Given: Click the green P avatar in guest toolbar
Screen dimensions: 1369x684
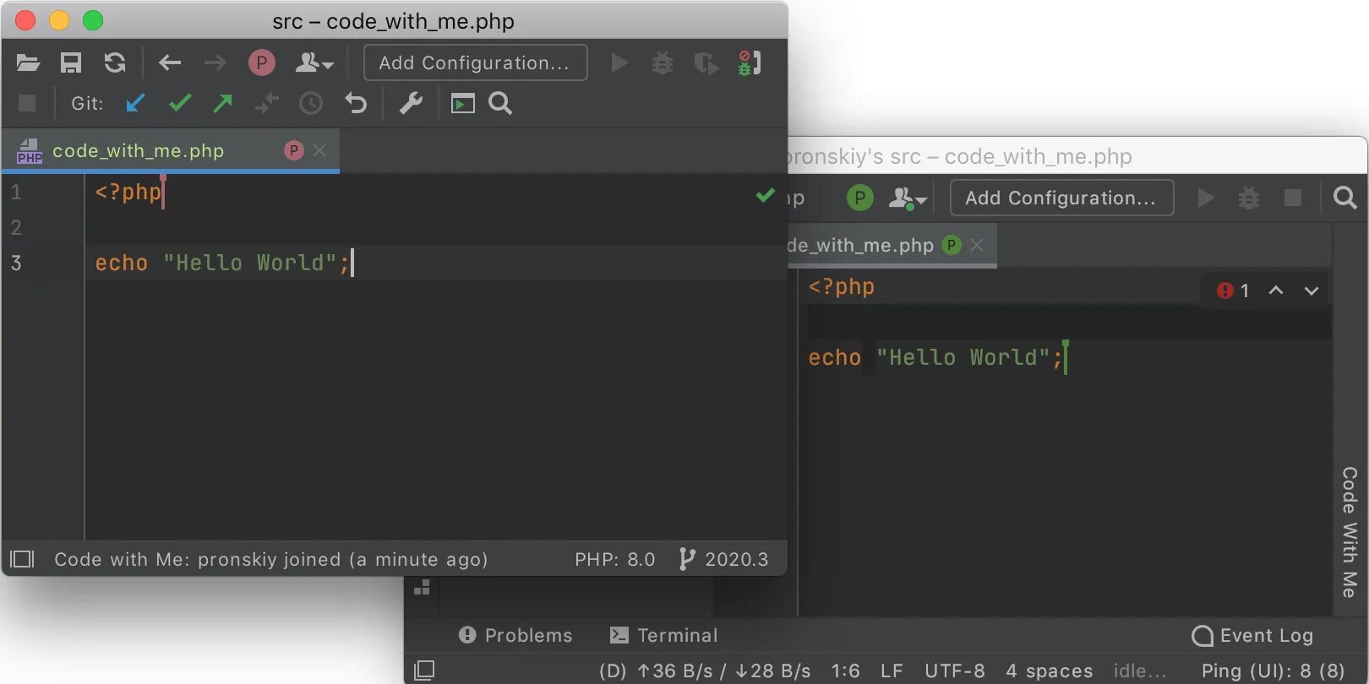Looking at the screenshot, I should point(859,198).
